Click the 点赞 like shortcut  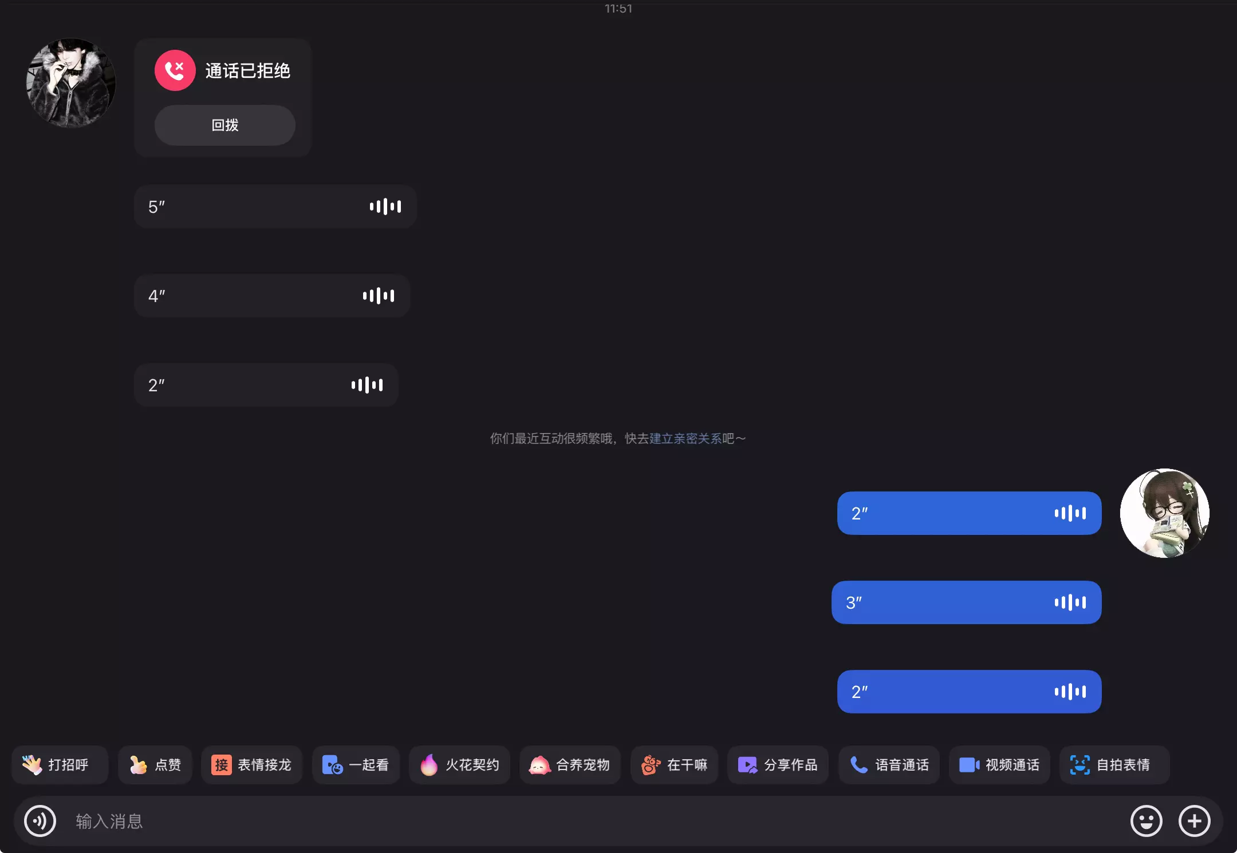click(x=155, y=765)
